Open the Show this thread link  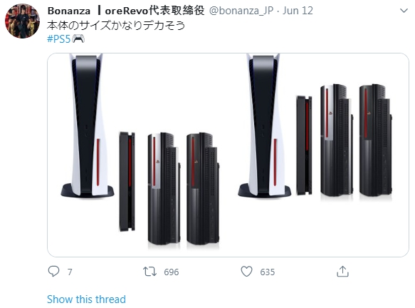pos(86,299)
